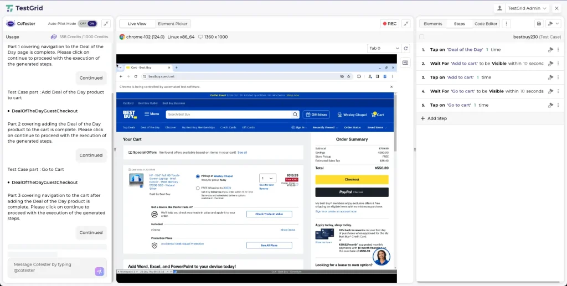Switch to the Code Editor tab
567x286 pixels.
(x=486, y=24)
